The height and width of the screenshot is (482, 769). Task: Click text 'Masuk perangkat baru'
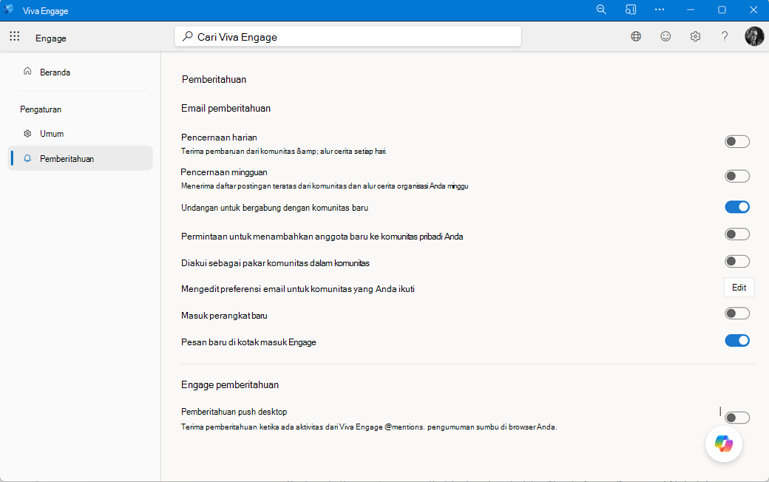pyautogui.click(x=224, y=315)
